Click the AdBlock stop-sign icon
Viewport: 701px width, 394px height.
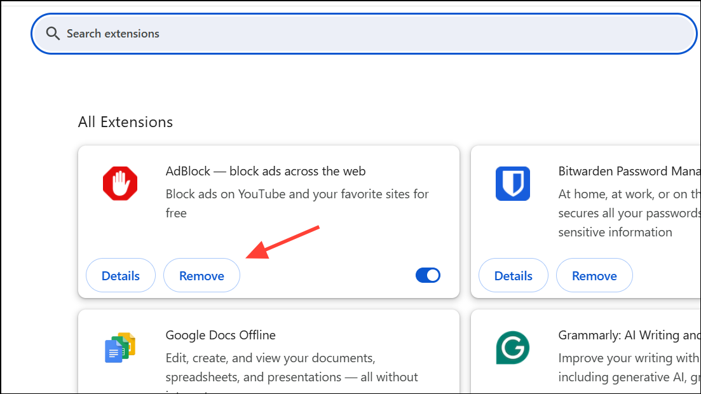click(x=120, y=184)
